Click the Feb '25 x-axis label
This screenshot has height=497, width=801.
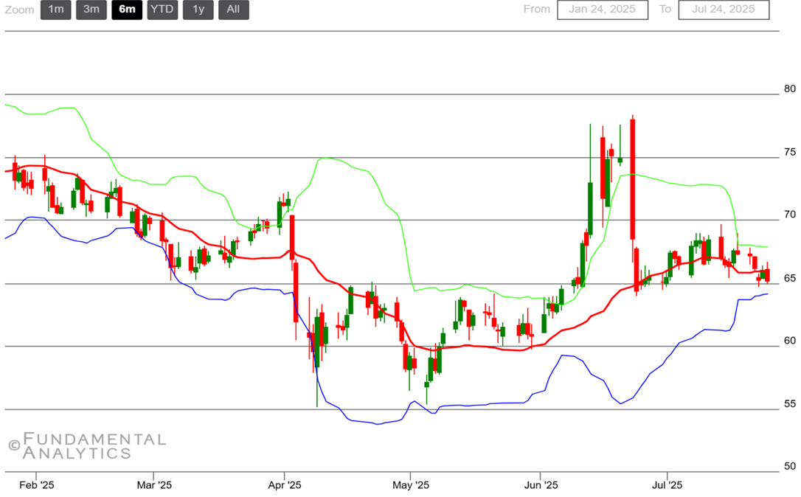point(36,485)
